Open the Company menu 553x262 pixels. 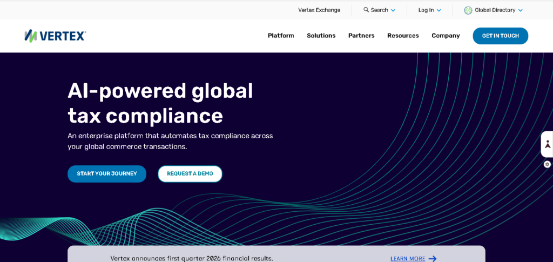pos(446,36)
